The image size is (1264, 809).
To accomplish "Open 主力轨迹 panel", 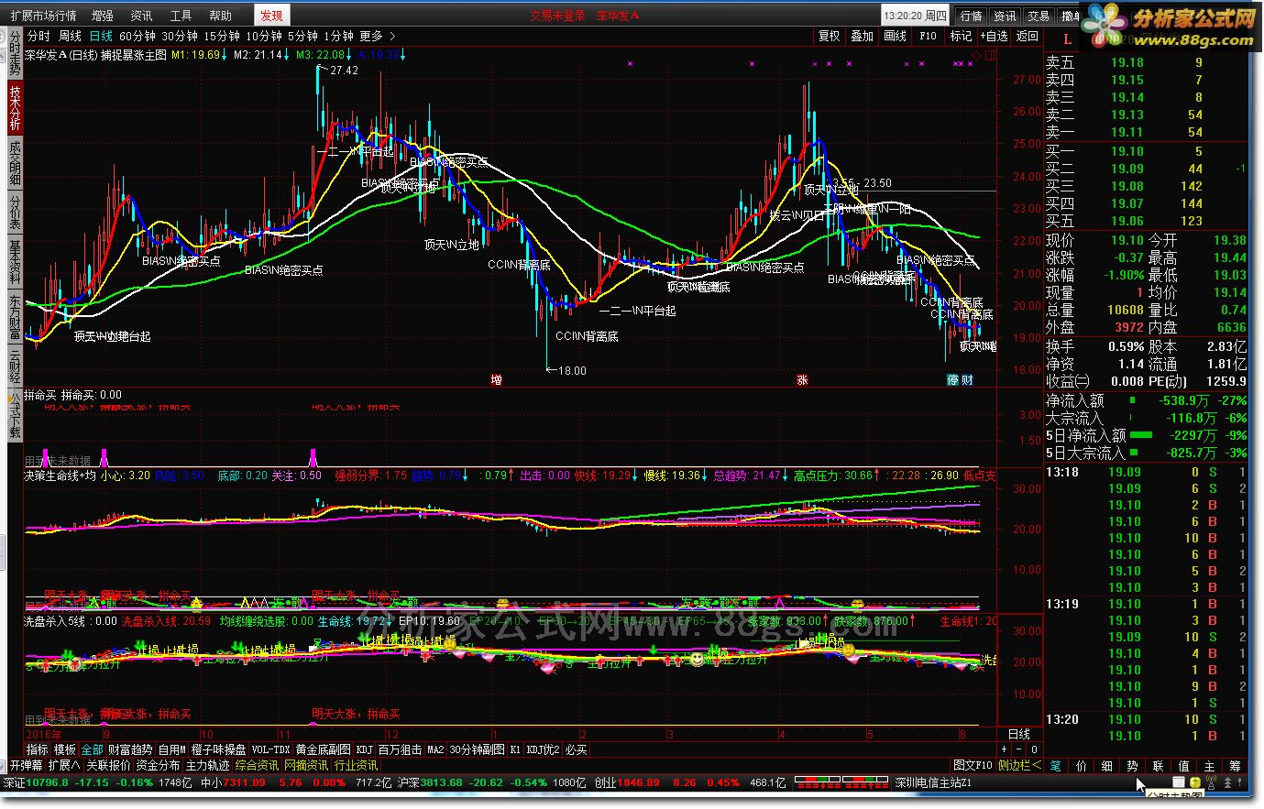I will 207,765.
